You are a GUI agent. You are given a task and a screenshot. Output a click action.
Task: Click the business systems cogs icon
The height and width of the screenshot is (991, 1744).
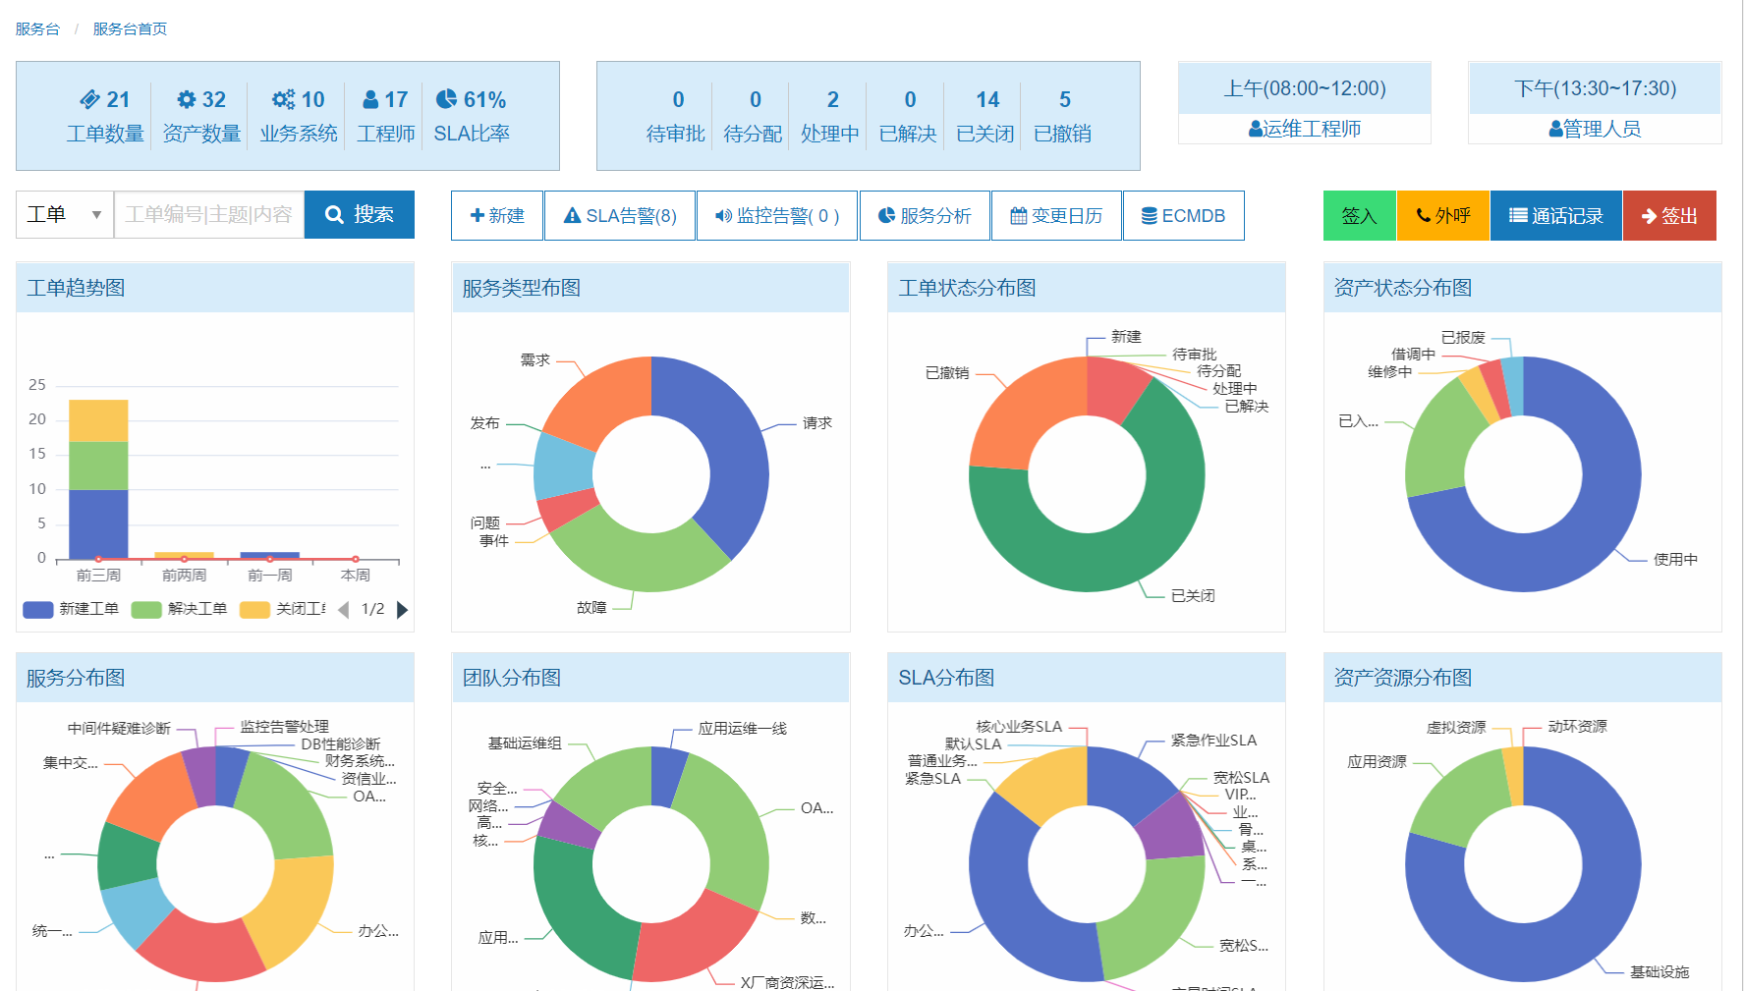point(283,99)
